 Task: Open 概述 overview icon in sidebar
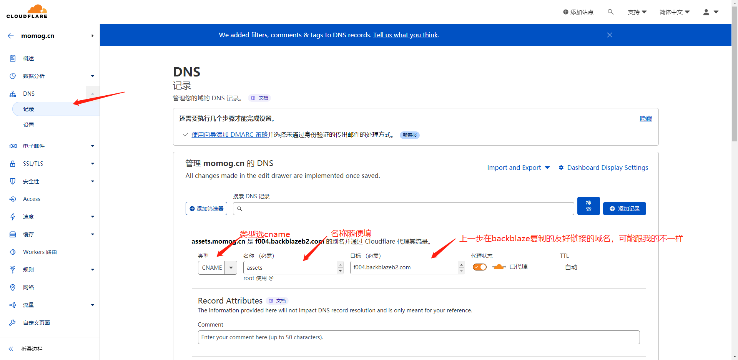click(13, 58)
